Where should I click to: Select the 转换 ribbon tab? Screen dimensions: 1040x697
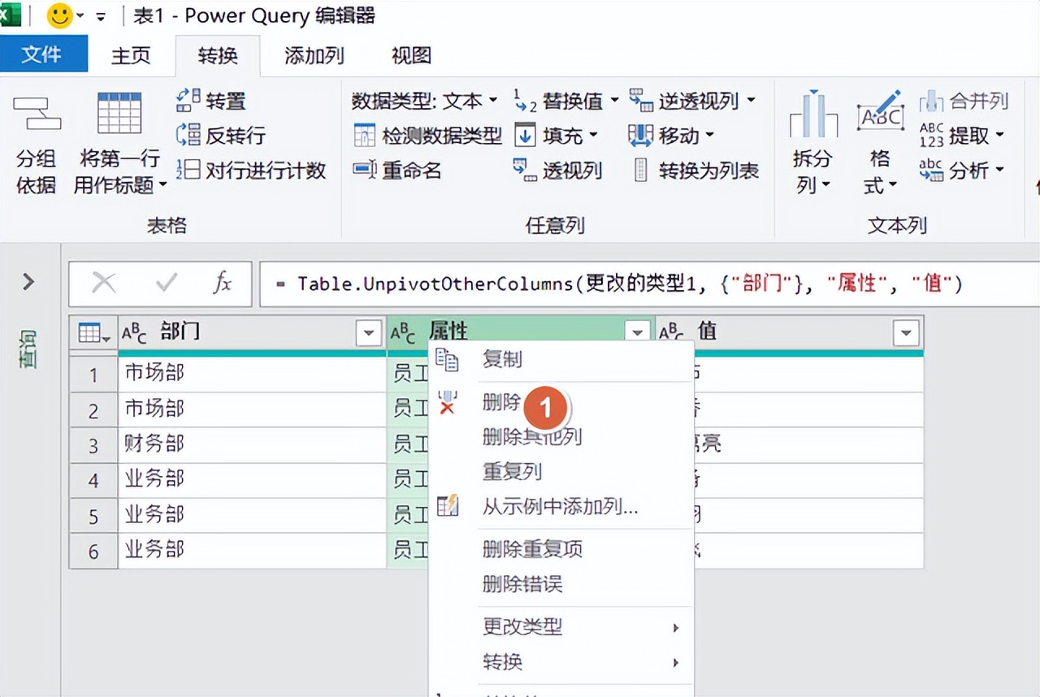218,55
